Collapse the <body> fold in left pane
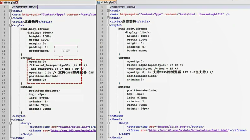 (10, 123)
